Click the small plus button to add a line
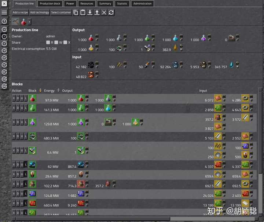264x222 pixels. [29, 22]
